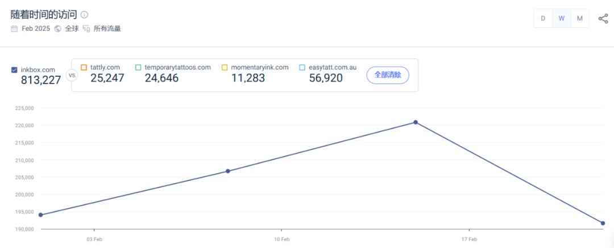The height and width of the screenshot is (248, 614).
Task: Check the momentaryink.com checkbox
Action: click(225, 68)
